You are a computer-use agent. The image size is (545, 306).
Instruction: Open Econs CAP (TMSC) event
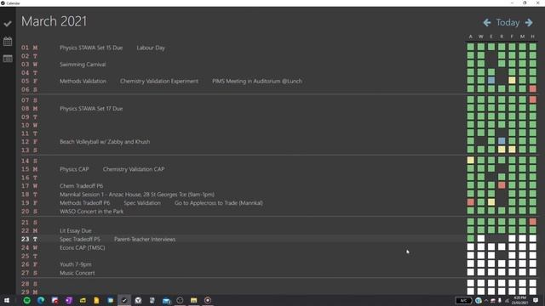pos(82,247)
